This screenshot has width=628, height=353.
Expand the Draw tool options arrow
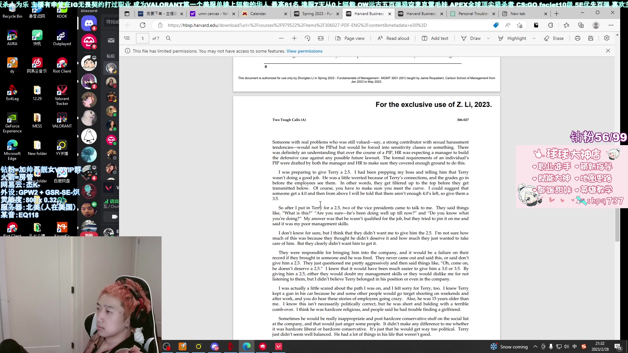coord(488,38)
